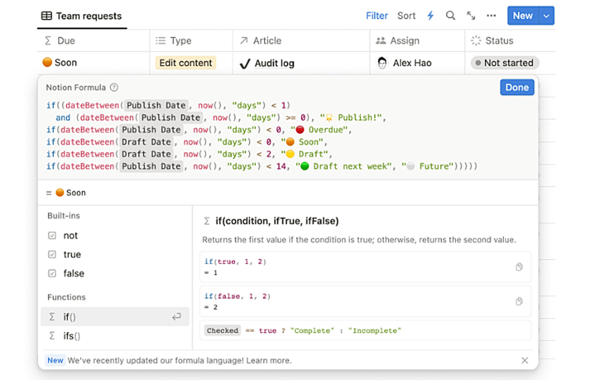Screen dimensions: 594x387
Task: Click the sigma icon beside ifs()
Action: click(x=52, y=336)
